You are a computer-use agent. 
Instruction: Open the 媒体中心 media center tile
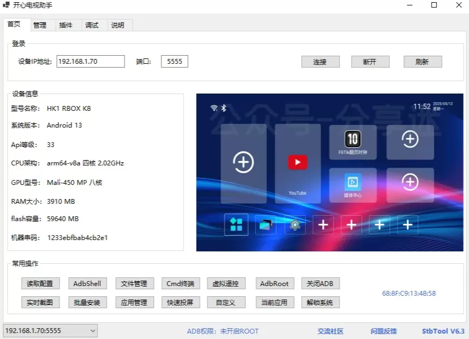[353, 184]
